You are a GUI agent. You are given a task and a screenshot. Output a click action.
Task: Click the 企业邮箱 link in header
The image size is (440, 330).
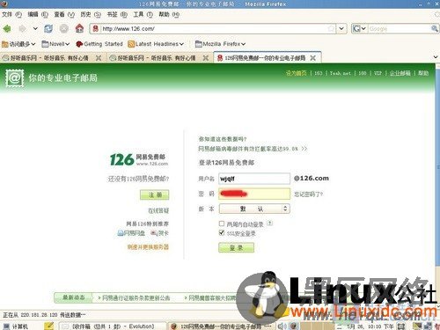pos(400,73)
